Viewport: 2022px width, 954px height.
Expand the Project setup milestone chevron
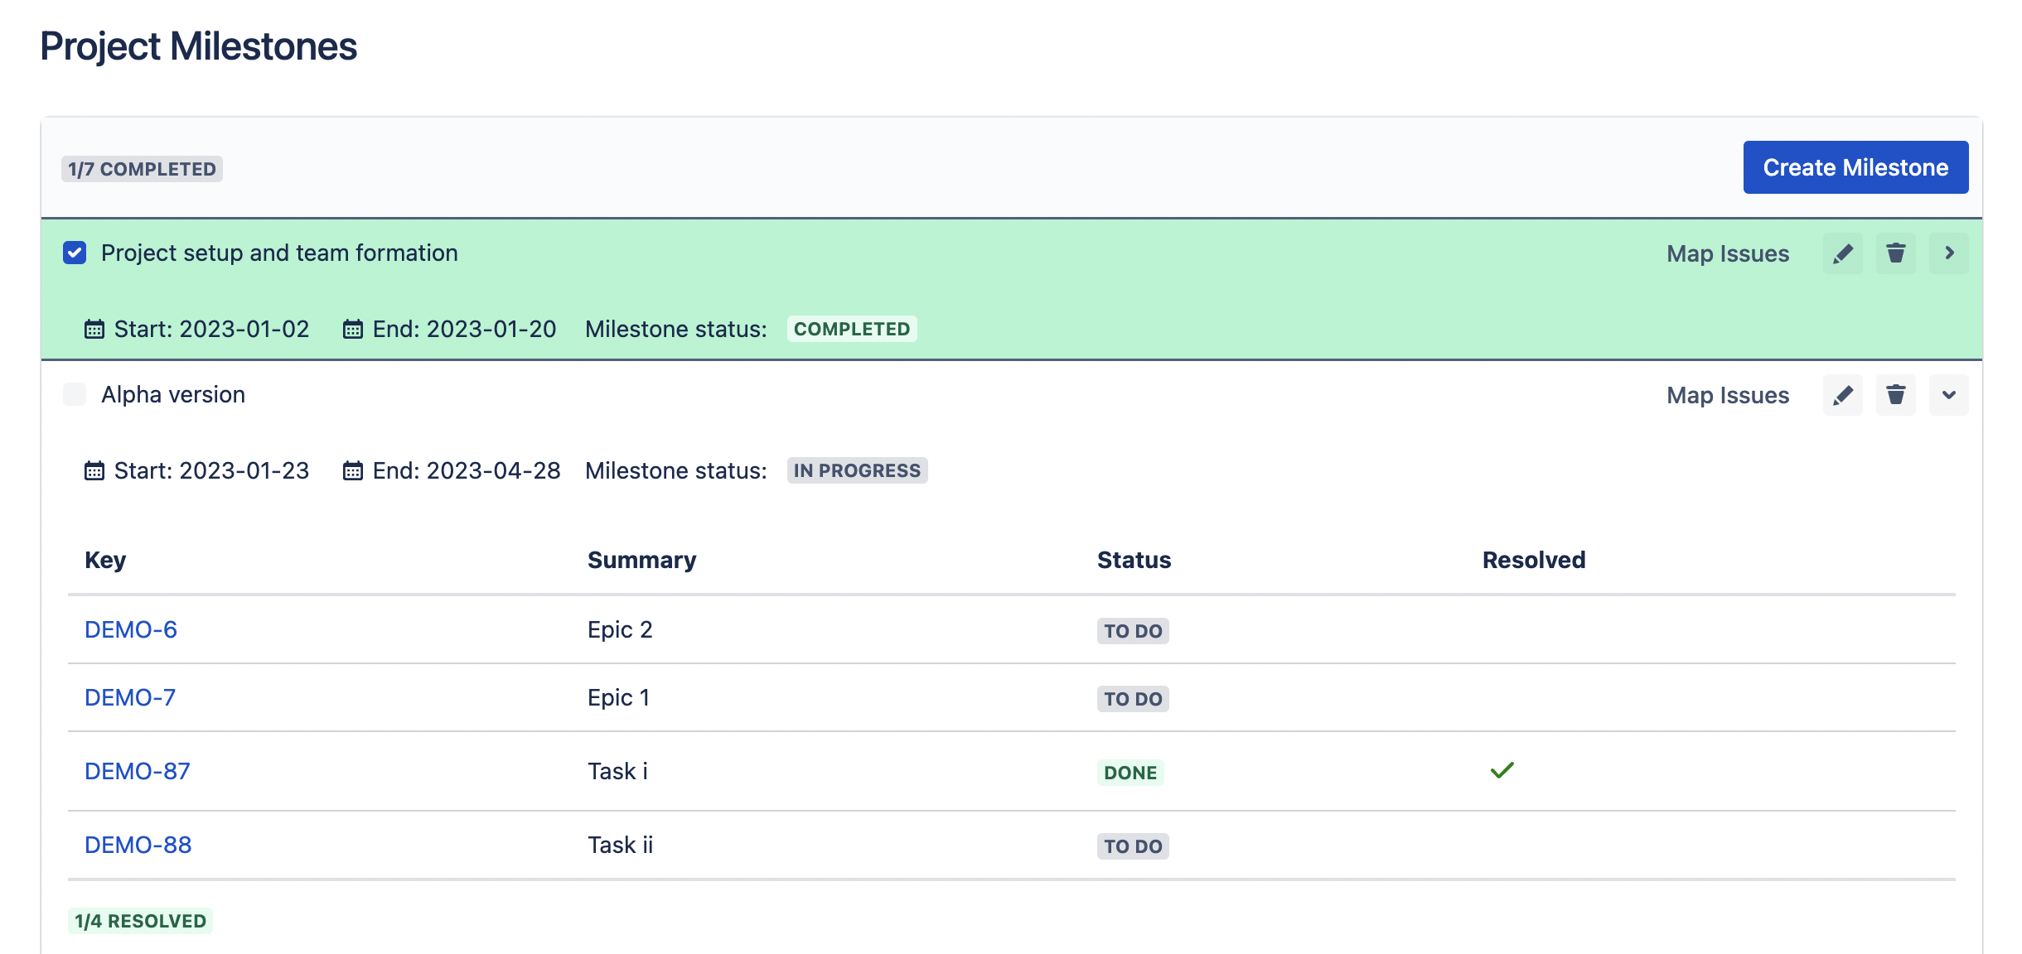(x=1948, y=253)
